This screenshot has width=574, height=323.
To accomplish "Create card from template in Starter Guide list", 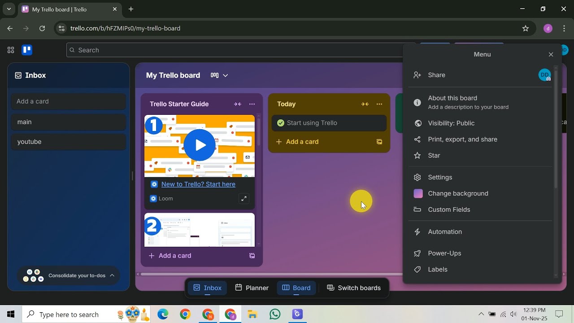I will pyautogui.click(x=252, y=256).
